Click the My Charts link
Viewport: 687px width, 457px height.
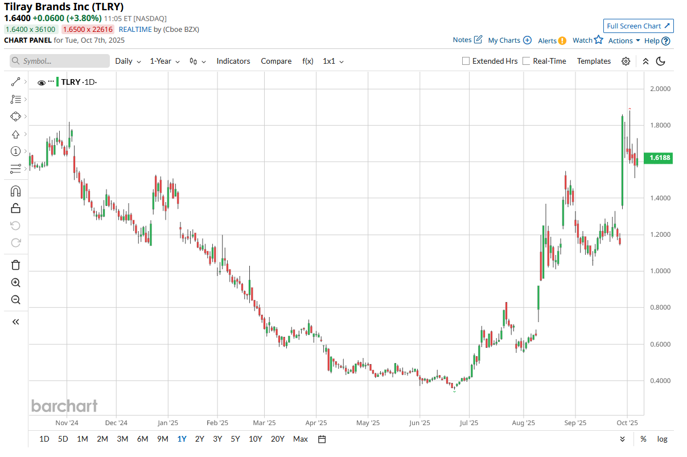click(x=504, y=40)
